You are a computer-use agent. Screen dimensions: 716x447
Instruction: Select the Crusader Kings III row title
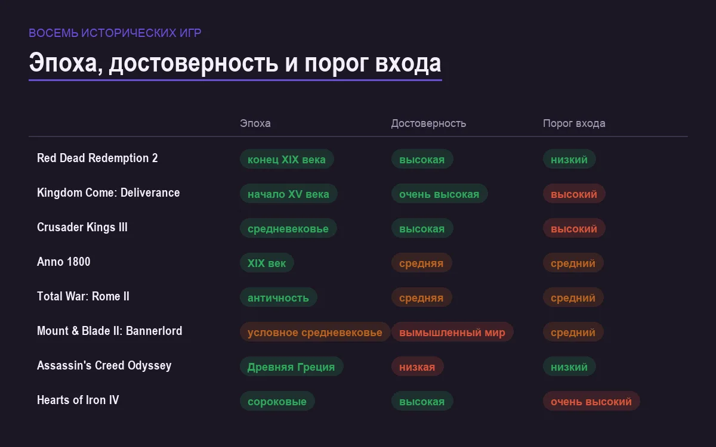click(82, 227)
